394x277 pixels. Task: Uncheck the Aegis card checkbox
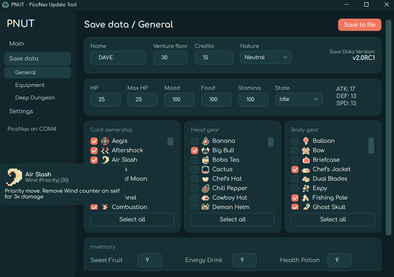94,141
